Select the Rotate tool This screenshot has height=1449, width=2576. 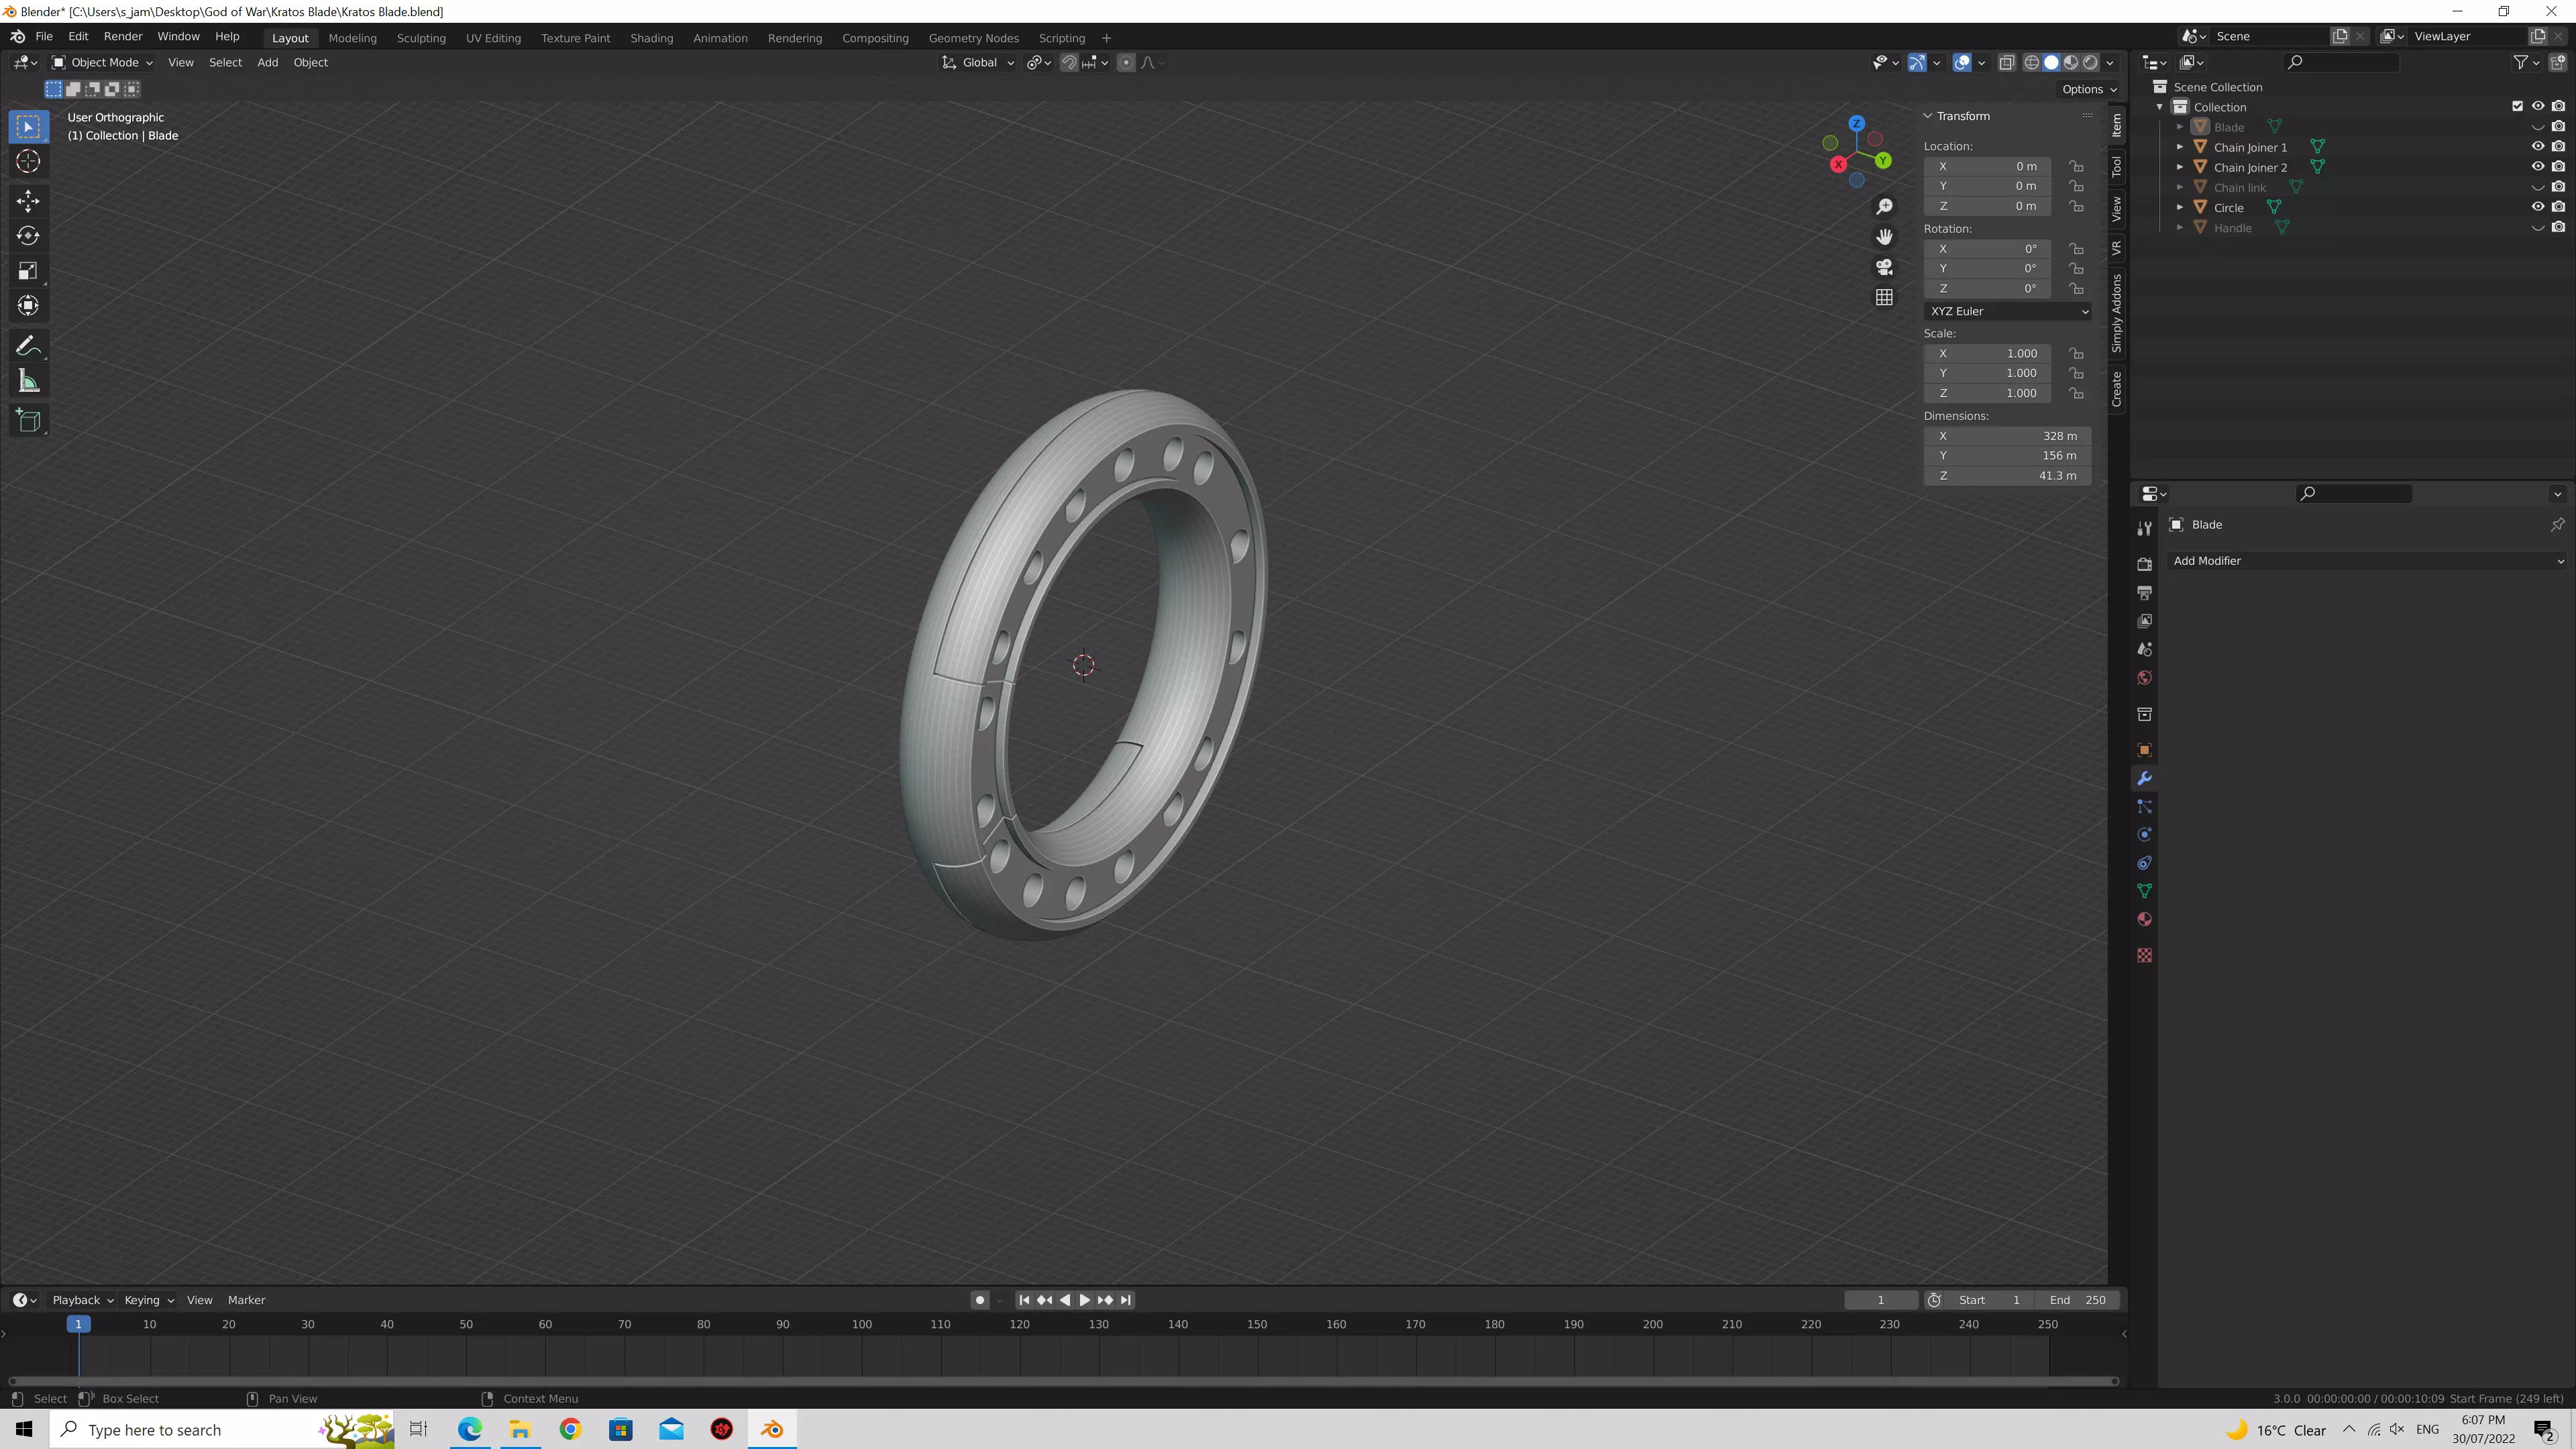pyautogui.click(x=28, y=236)
